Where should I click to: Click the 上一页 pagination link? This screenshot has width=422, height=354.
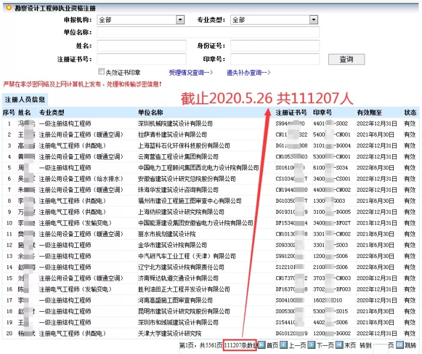tap(297, 345)
